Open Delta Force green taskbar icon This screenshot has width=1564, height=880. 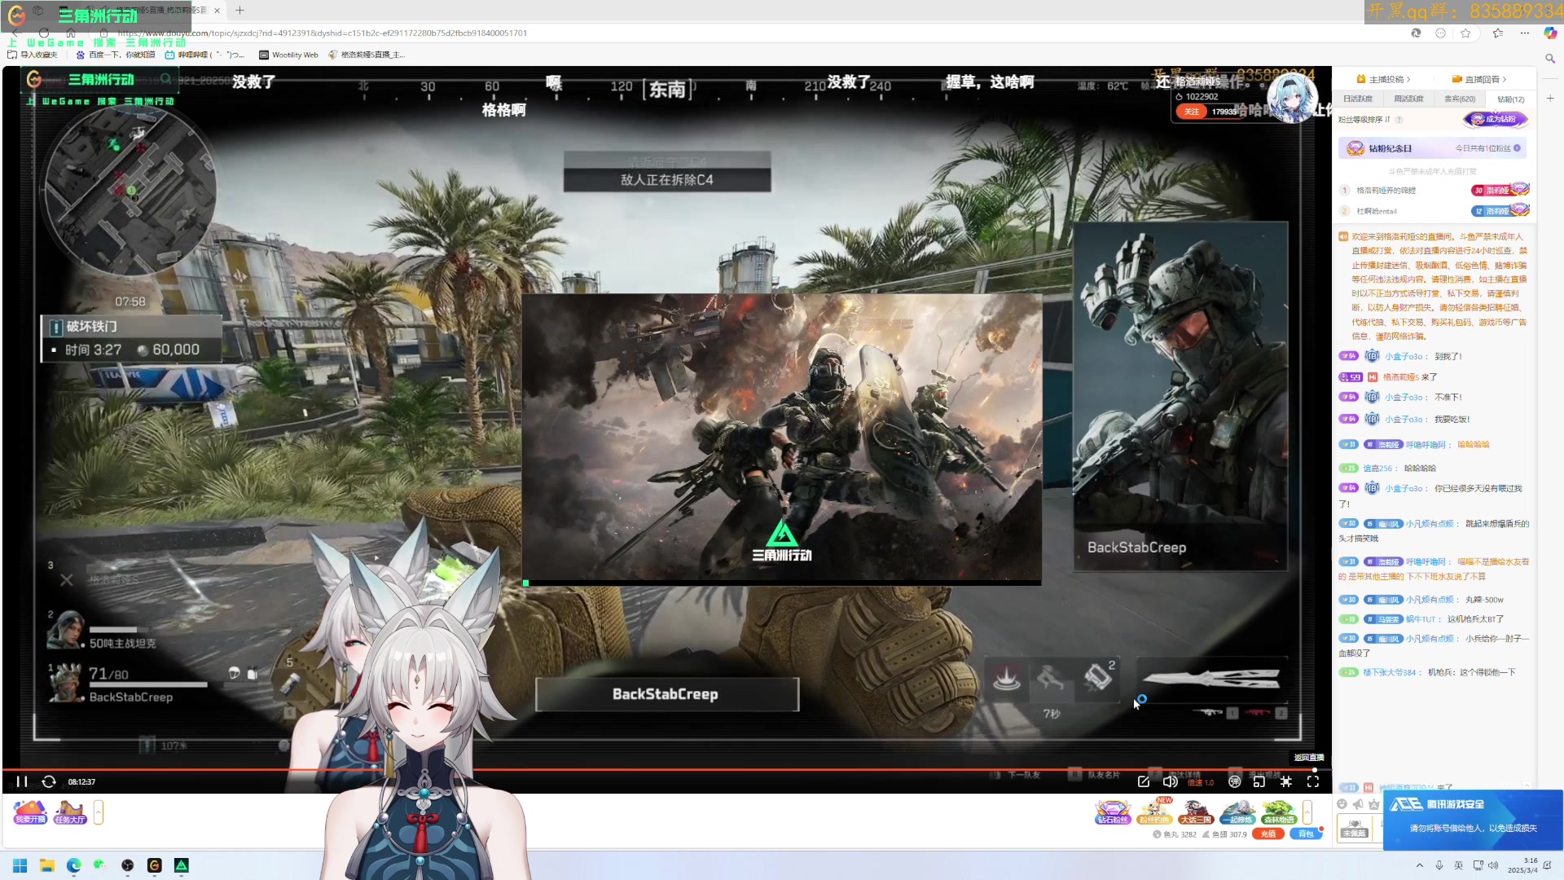pos(182,865)
